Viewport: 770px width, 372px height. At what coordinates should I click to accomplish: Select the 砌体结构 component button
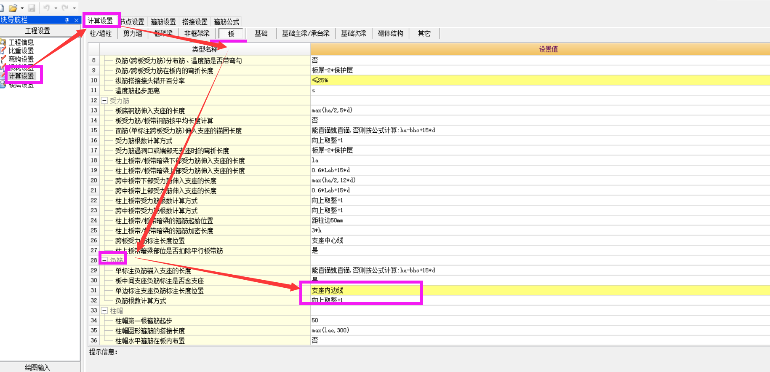click(x=391, y=33)
